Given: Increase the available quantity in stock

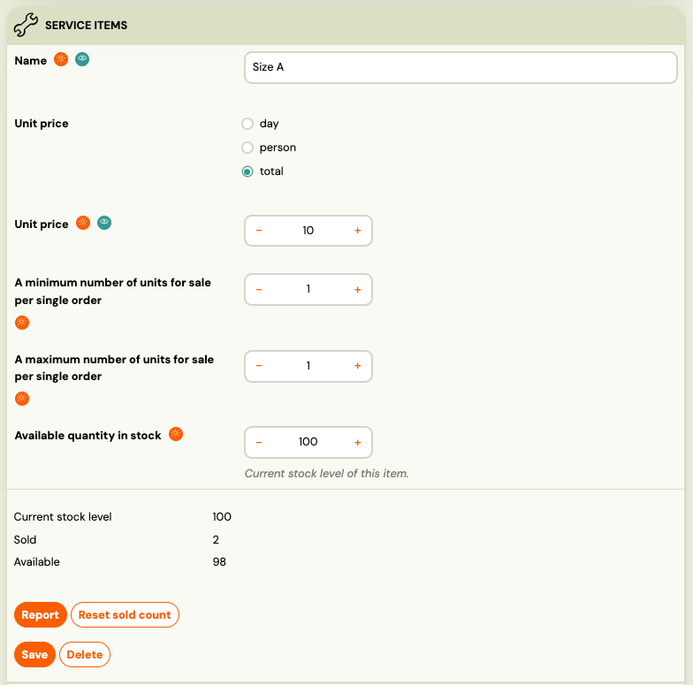Looking at the screenshot, I should 358,442.
